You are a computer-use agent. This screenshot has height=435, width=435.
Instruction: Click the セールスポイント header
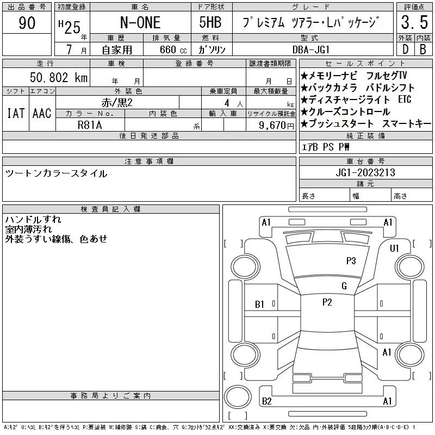pos(365,64)
